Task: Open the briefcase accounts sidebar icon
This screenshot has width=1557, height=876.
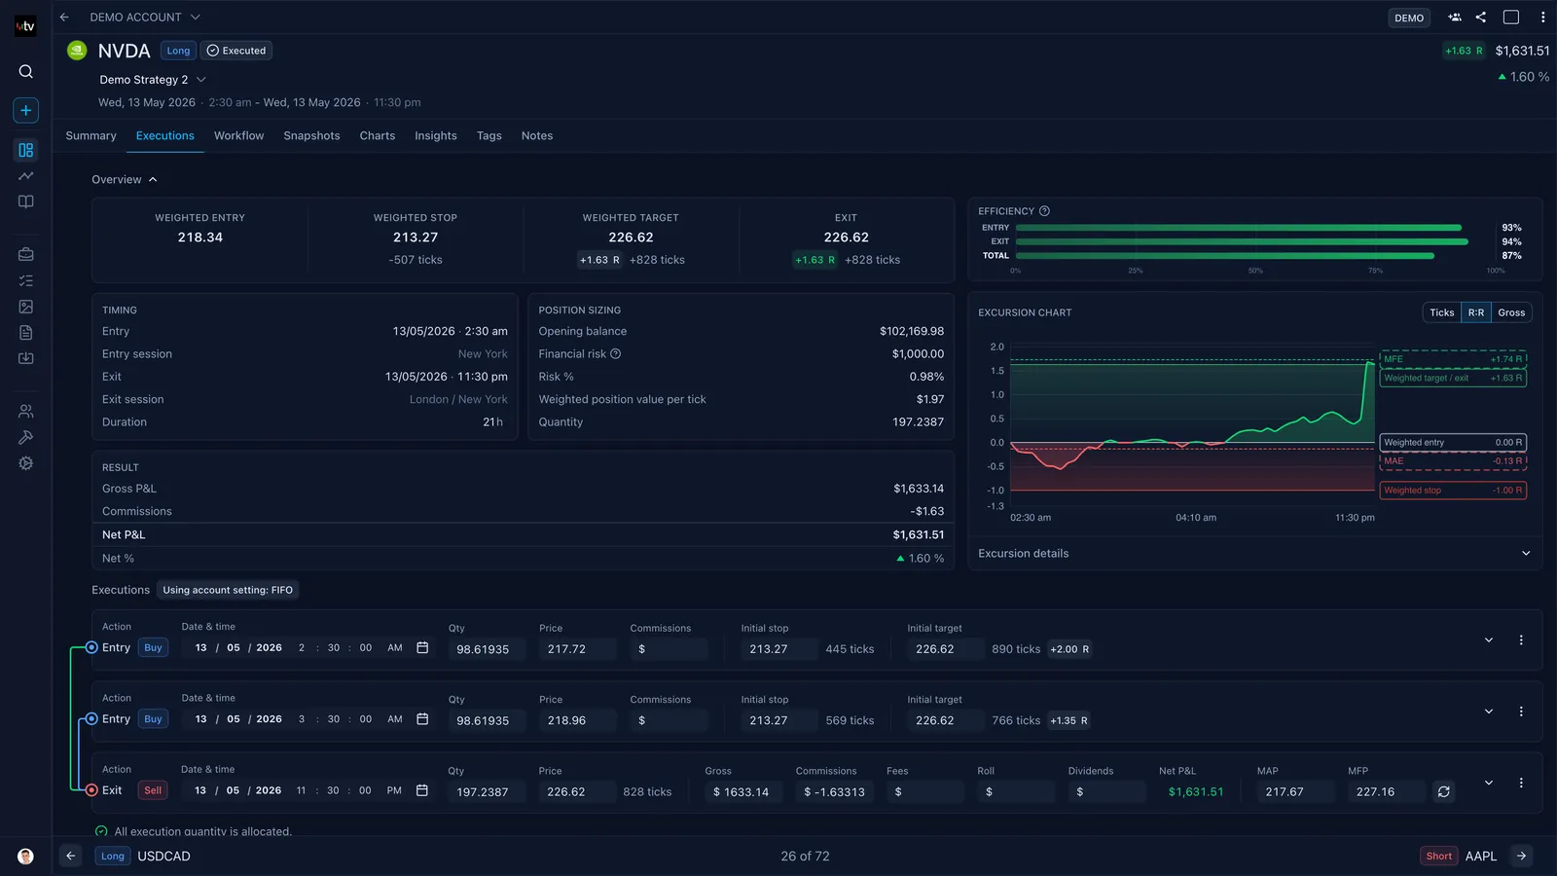Action: click(x=26, y=254)
